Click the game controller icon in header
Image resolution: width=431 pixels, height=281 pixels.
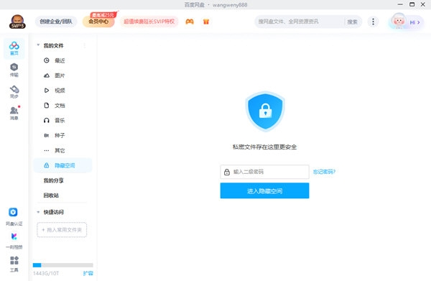(190, 22)
